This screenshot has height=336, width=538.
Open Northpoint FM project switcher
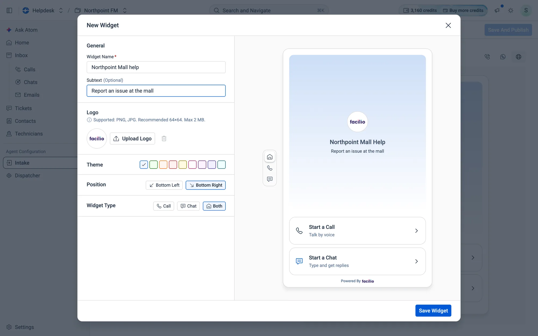(x=101, y=10)
